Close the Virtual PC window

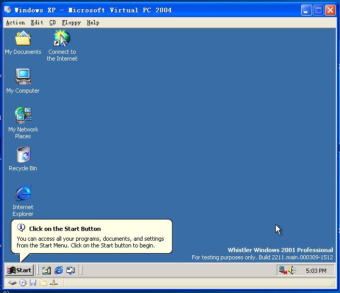(x=330, y=10)
